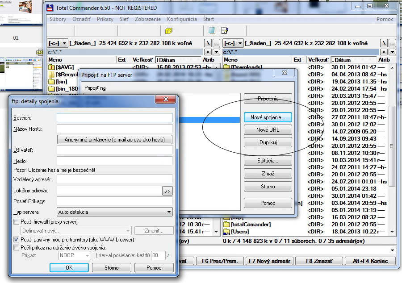This screenshot has width=402, height=283.
Task: Click the >> browse button for Lokálny adresár
Action: pos(167,191)
